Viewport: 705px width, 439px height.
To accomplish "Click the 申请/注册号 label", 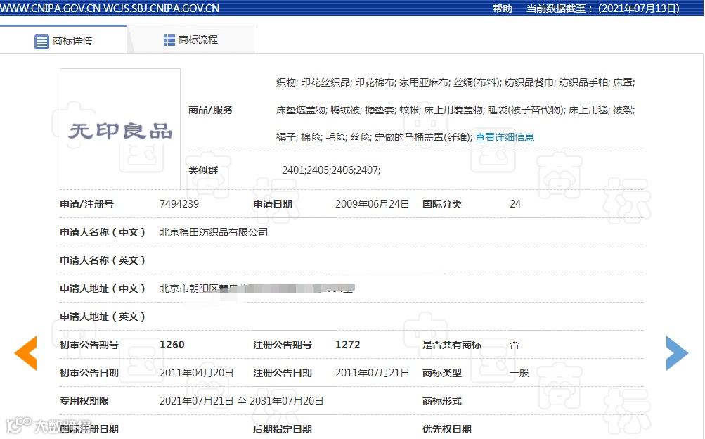I will pos(86,204).
